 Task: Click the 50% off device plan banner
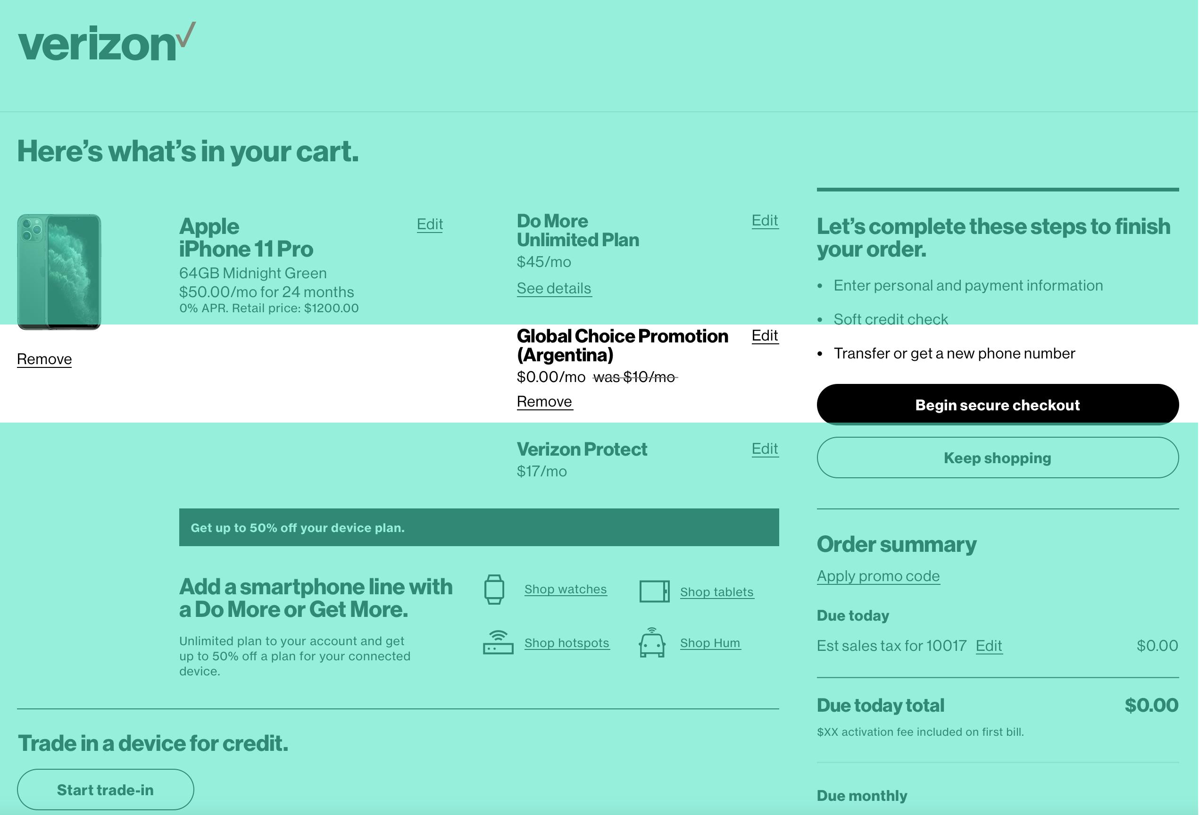pyautogui.click(x=478, y=527)
